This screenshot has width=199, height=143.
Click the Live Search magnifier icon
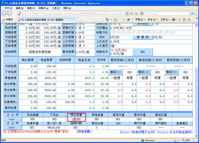tap(192, 14)
